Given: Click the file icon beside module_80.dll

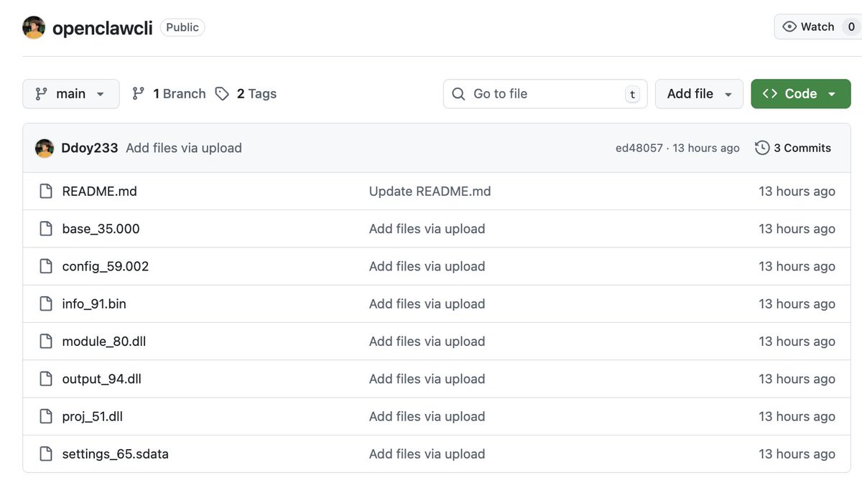Looking at the screenshot, I should tap(46, 342).
